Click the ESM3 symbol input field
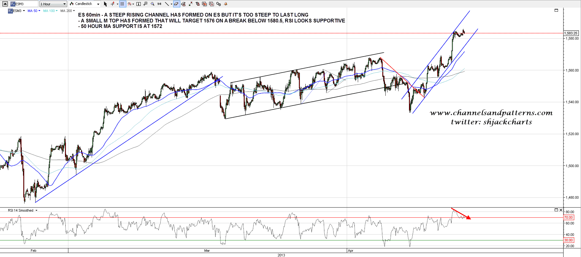This screenshot has height=257, width=581. (x=24, y=4)
